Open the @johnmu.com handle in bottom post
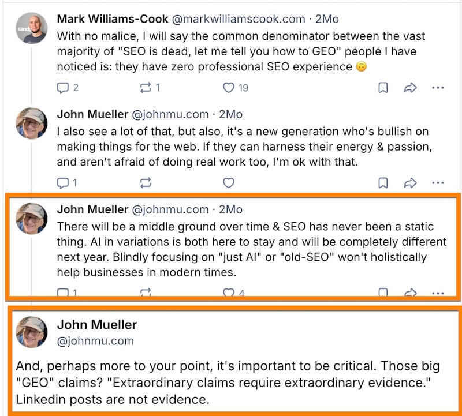The width and height of the screenshot is (462, 416). (95, 341)
